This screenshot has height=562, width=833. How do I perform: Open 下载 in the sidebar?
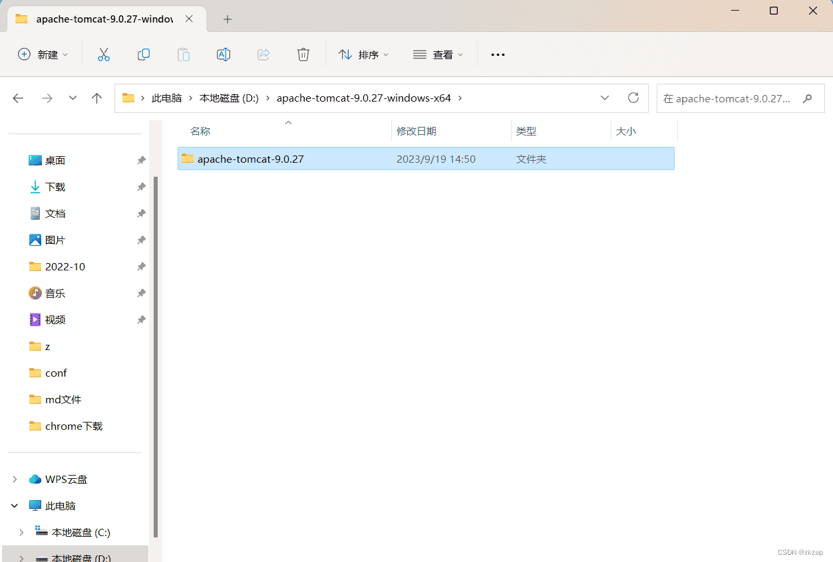coord(55,187)
